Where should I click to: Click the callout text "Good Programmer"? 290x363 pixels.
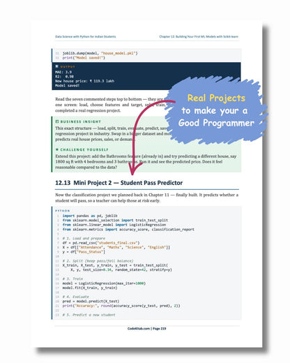216,123
